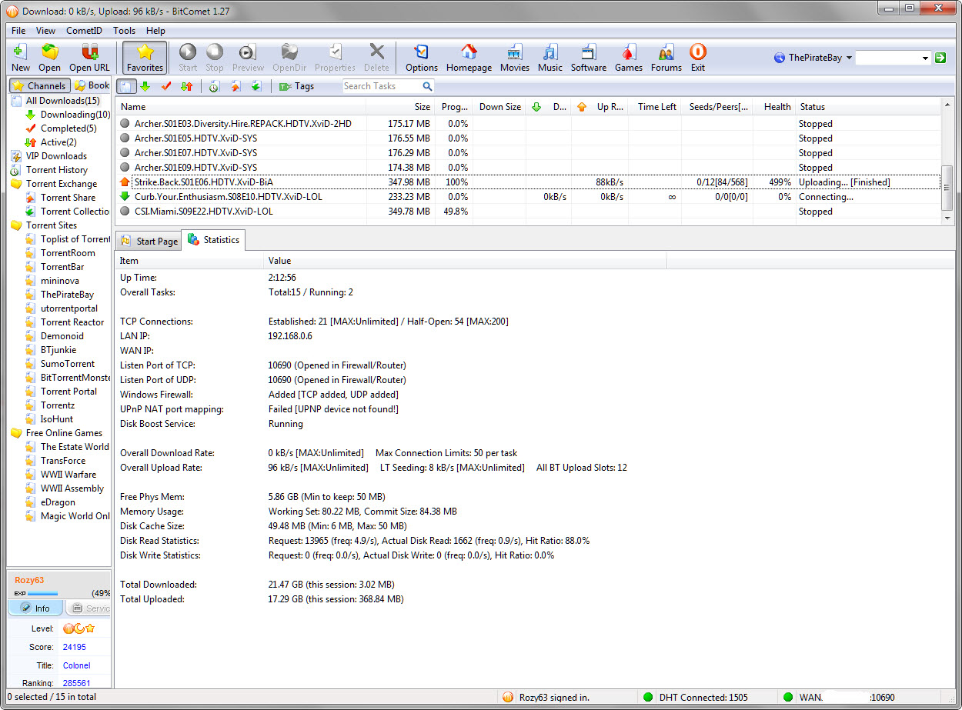Click the Colonel title link
Viewport: 962px width, 710px height.
click(77, 666)
